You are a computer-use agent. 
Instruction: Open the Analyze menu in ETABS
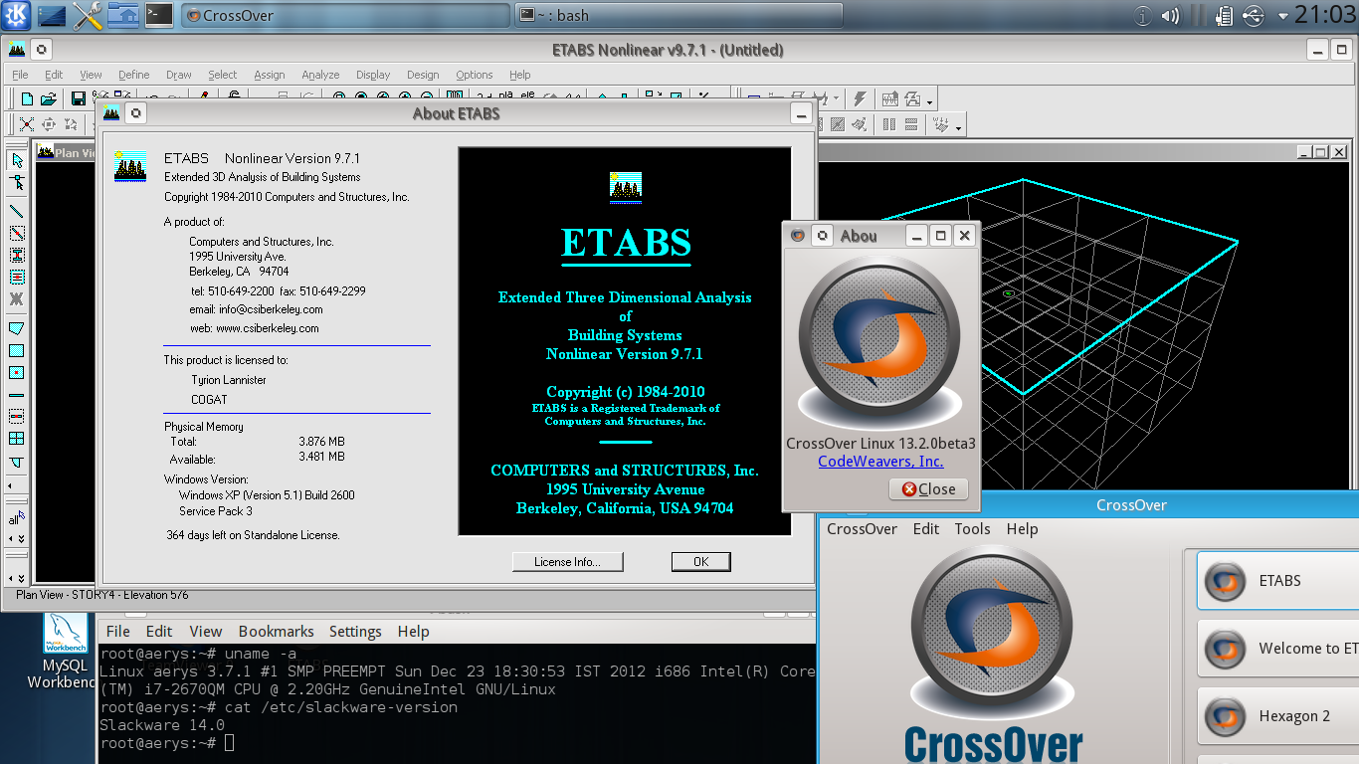coord(320,75)
